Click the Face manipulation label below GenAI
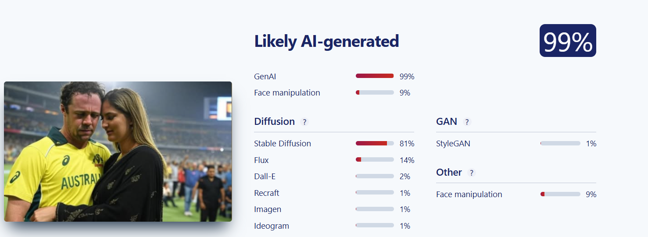 (x=287, y=93)
